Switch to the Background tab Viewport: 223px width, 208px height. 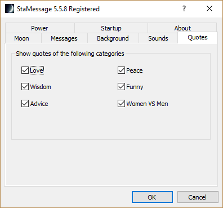point(113,38)
